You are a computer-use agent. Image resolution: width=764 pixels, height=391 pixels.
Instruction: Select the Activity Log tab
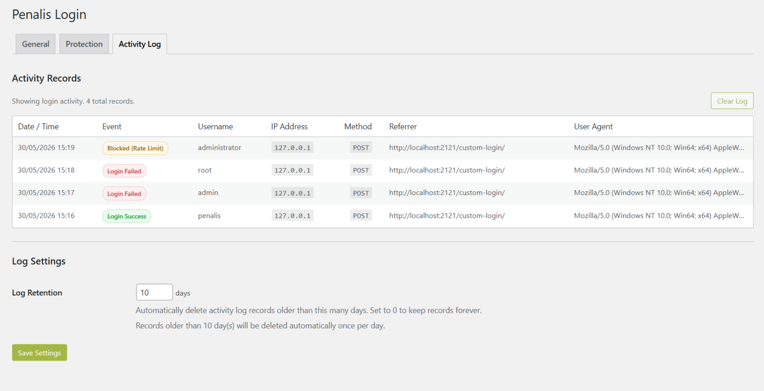point(140,44)
